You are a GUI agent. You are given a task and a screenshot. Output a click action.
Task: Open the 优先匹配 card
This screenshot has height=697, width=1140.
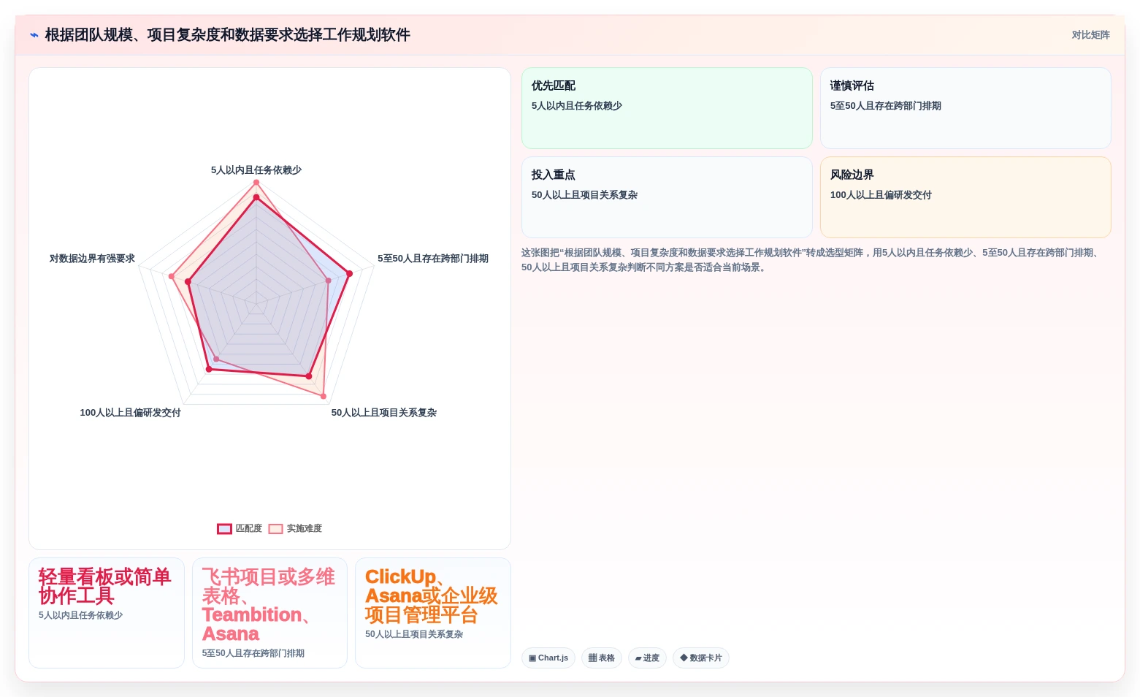tap(667, 108)
